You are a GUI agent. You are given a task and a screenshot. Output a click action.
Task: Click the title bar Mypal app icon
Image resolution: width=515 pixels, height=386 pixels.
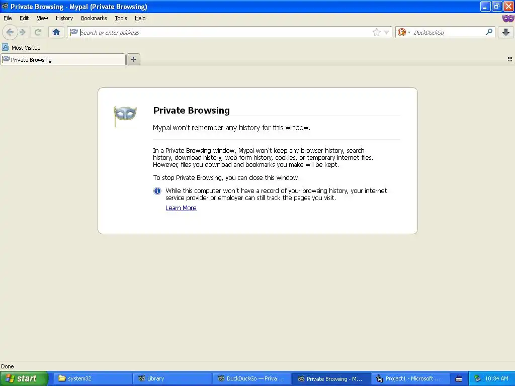click(5, 6)
